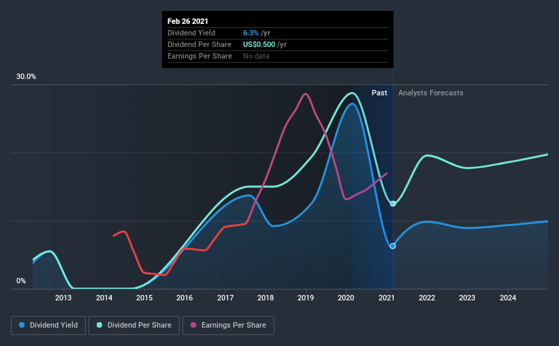Select the 2014 x-axis label
The height and width of the screenshot is (346, 559).
(x=104, y=298)
